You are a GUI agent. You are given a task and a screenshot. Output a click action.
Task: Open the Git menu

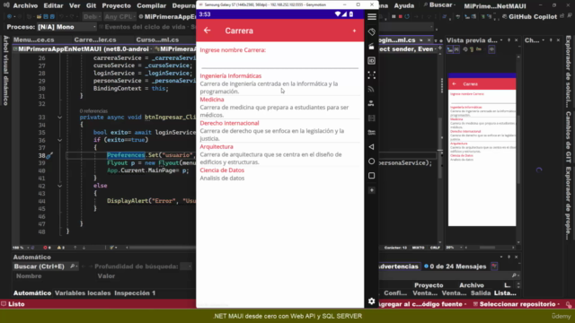click(x=91, y=6)
